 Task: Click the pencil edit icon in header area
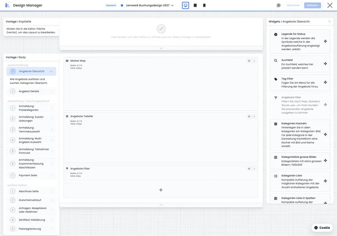pyautogui.click(x=161, y=29)
